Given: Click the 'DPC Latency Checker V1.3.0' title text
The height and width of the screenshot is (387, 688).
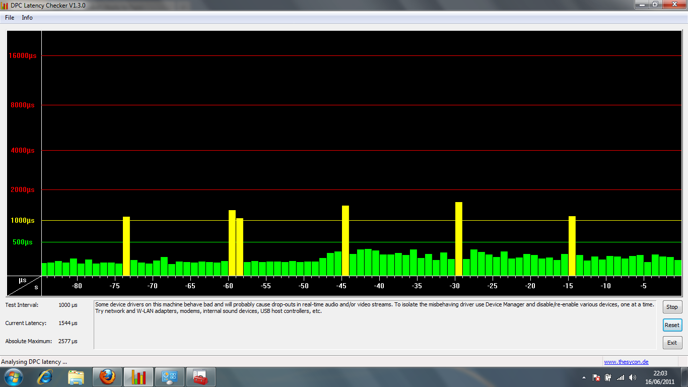Looking at the screenshot, I should 48,5.
